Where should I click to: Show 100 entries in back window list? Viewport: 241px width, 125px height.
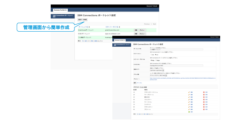pyautogui.click(x=95, y=41)
